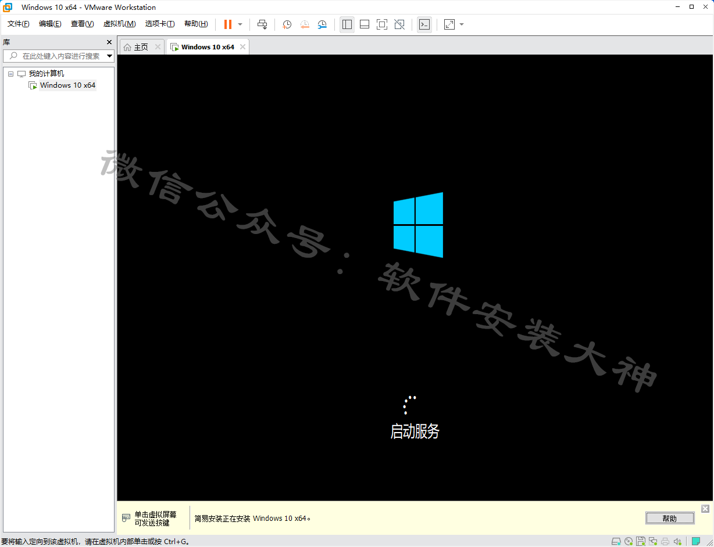Pause the virtual machine with orange pause icon
This screenshot has width=714, height=547.
point(228,24)
